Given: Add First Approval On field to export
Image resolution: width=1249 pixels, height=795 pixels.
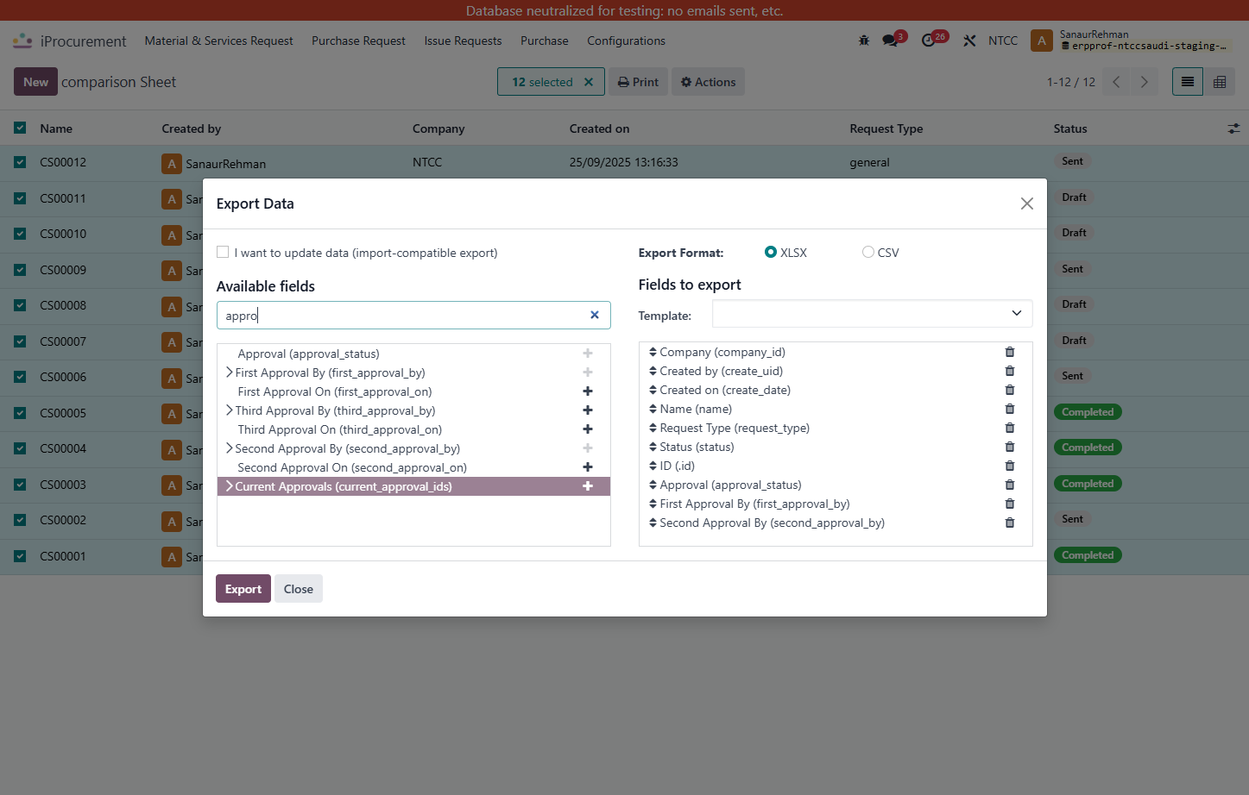Looking at the screenshot, I should (x=588, y=391).
